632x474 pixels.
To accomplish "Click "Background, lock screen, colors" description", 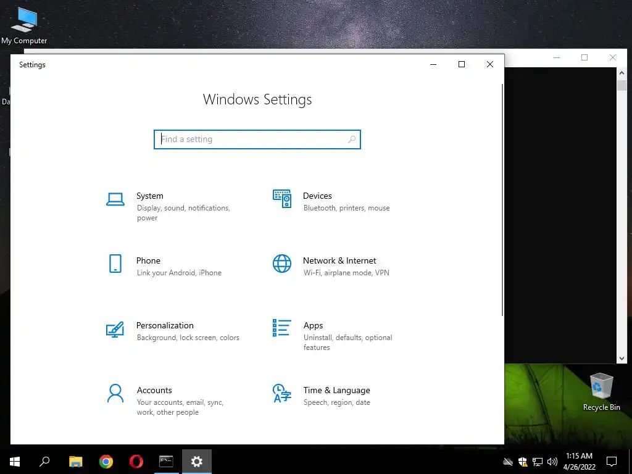I will tap(188, 338).
